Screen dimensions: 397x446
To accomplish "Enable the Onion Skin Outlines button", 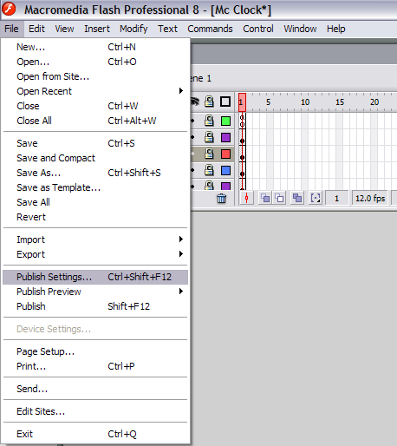I will 279,199.
